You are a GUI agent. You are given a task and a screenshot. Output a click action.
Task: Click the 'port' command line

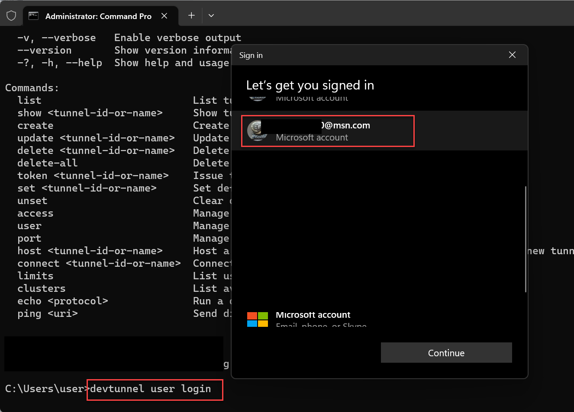[x=29, y=238]
